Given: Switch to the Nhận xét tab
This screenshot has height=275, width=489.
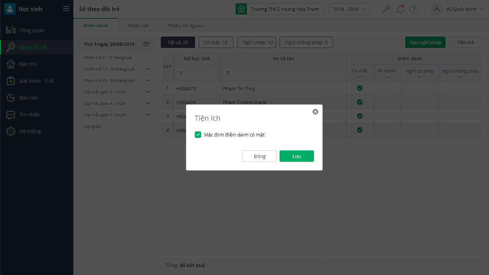Looking at the screenshot, I should click(x=138, y=26).
